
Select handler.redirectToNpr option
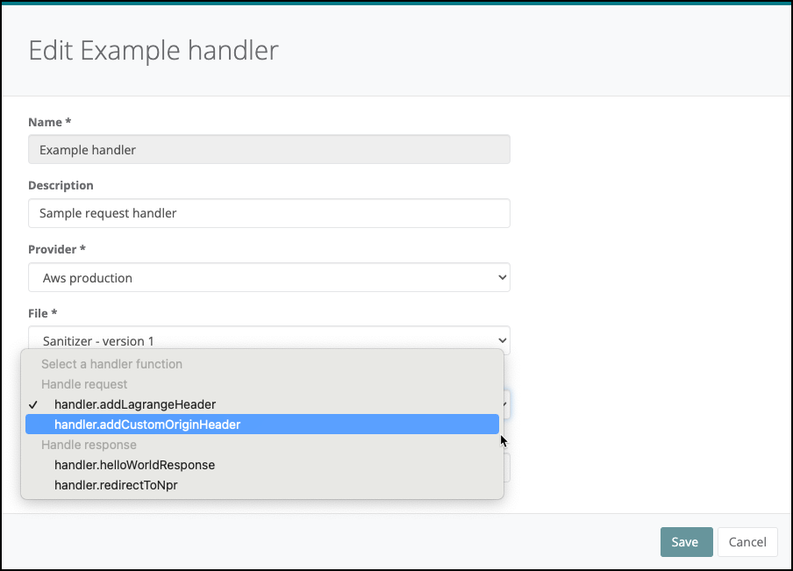[x=116, y=485]
